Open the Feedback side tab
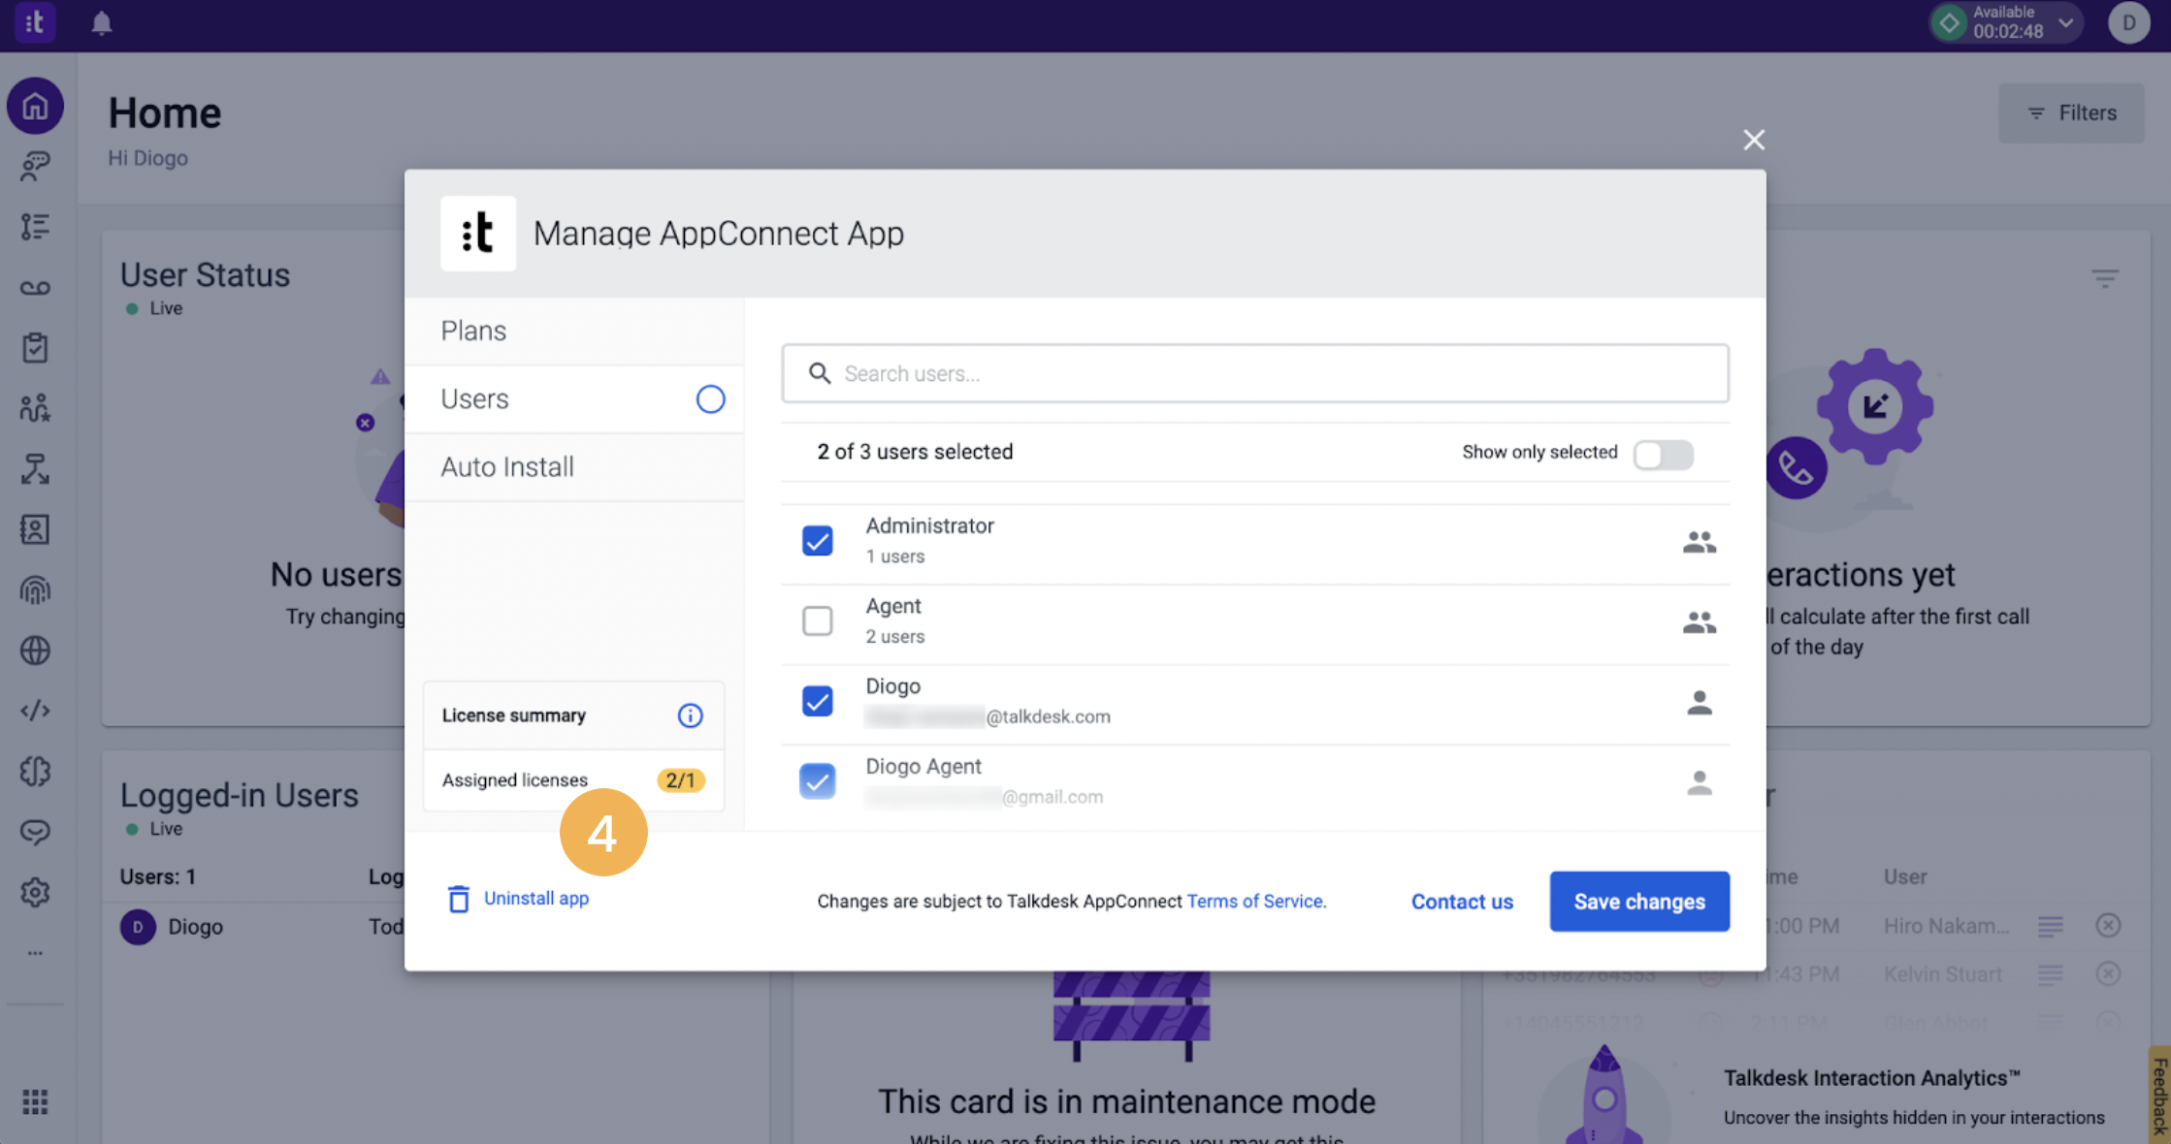Image resolution: width=2171 pixels, height=1144 pixels. pyautogui.click(x=2160, y=1096)
